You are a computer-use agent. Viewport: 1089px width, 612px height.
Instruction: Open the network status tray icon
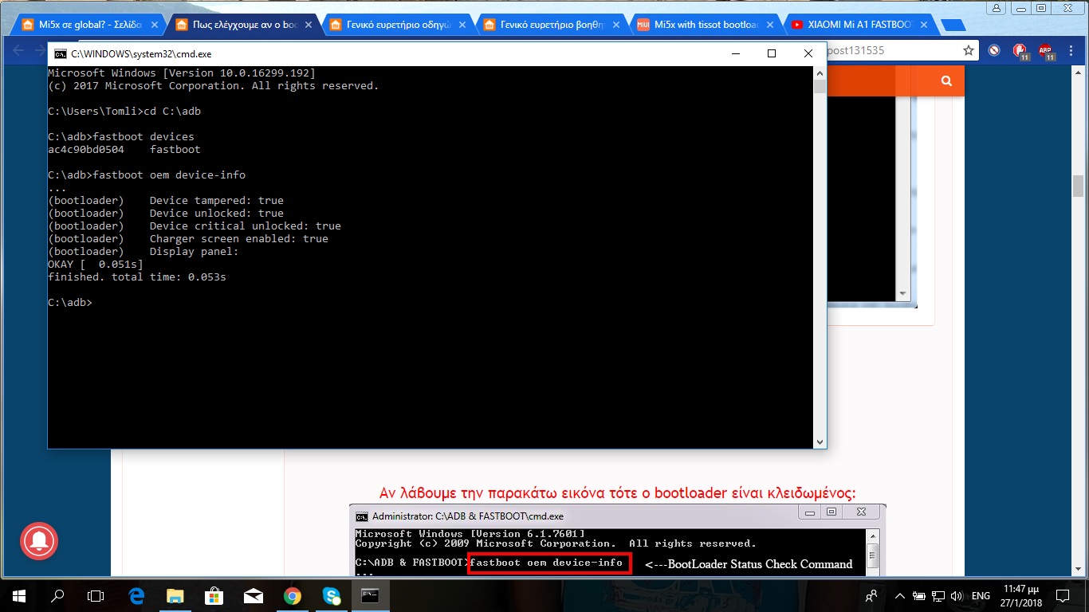tap(938, 595)
